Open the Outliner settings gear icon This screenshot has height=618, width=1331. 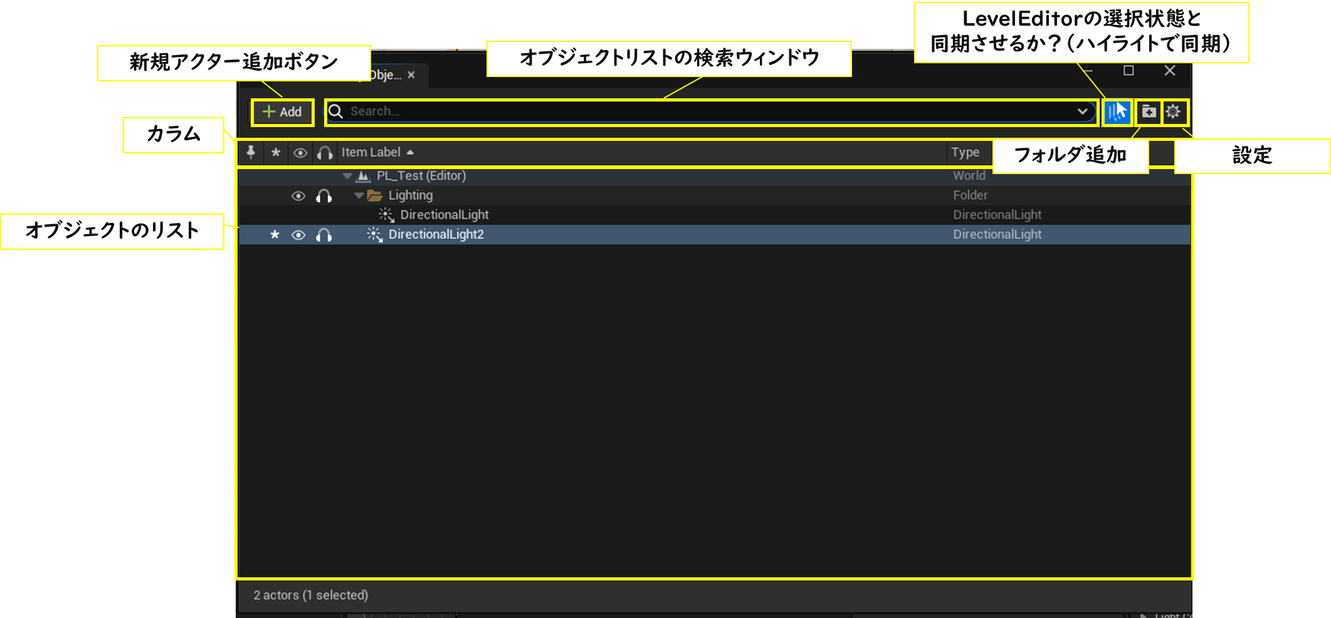pyautogui.click(x=1172, y=112)
